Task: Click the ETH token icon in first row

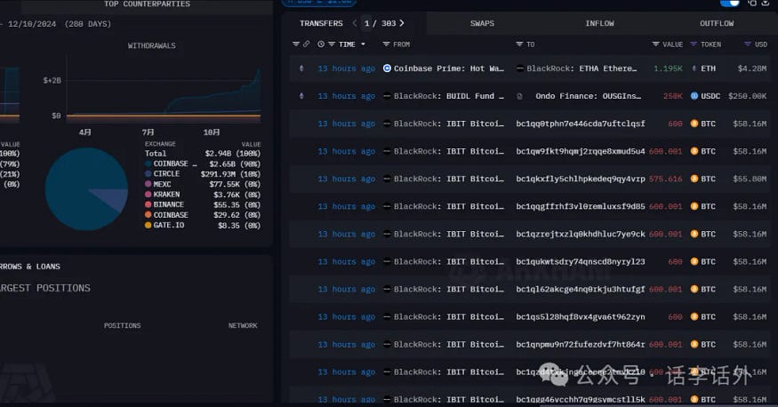Action: coord(694,68)
